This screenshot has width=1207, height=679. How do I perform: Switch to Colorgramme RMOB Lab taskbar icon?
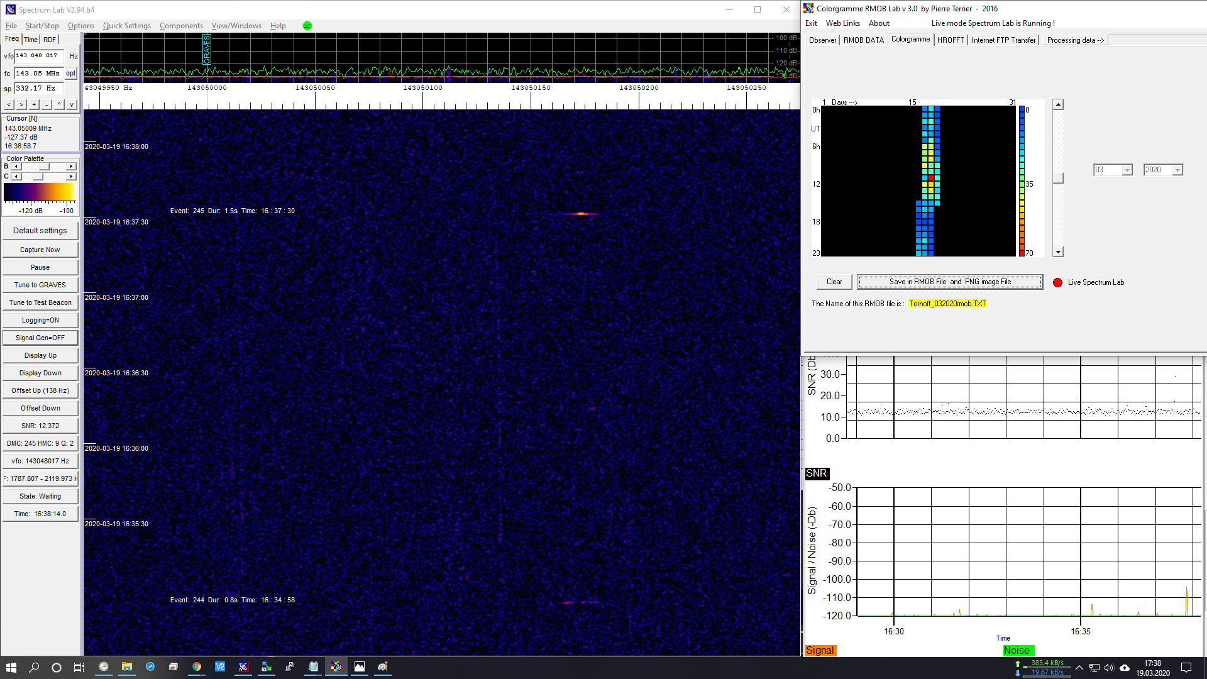click(336, 667)
